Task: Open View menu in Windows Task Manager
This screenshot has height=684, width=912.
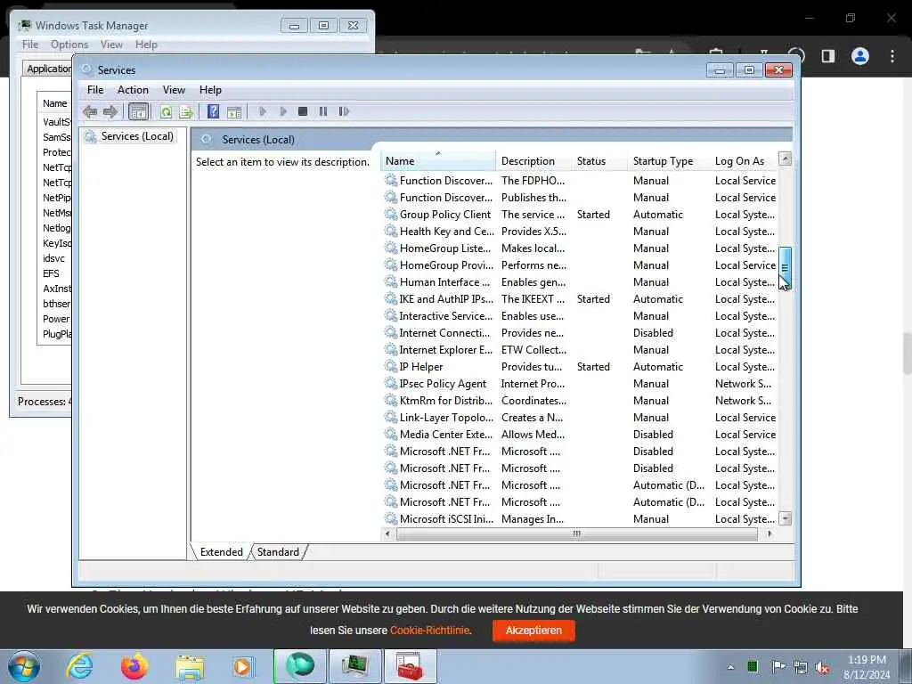Action: [x=111, y=45]
